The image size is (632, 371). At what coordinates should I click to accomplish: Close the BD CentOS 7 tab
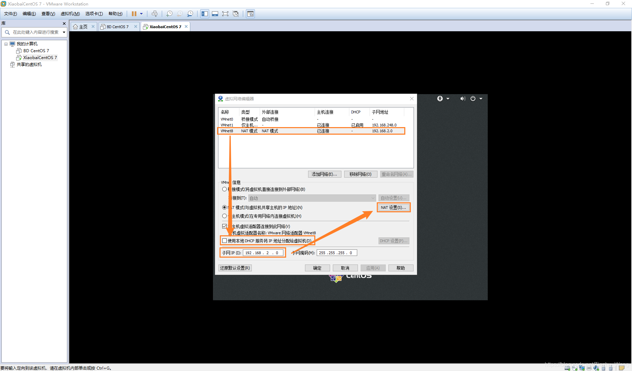[136, 26]
